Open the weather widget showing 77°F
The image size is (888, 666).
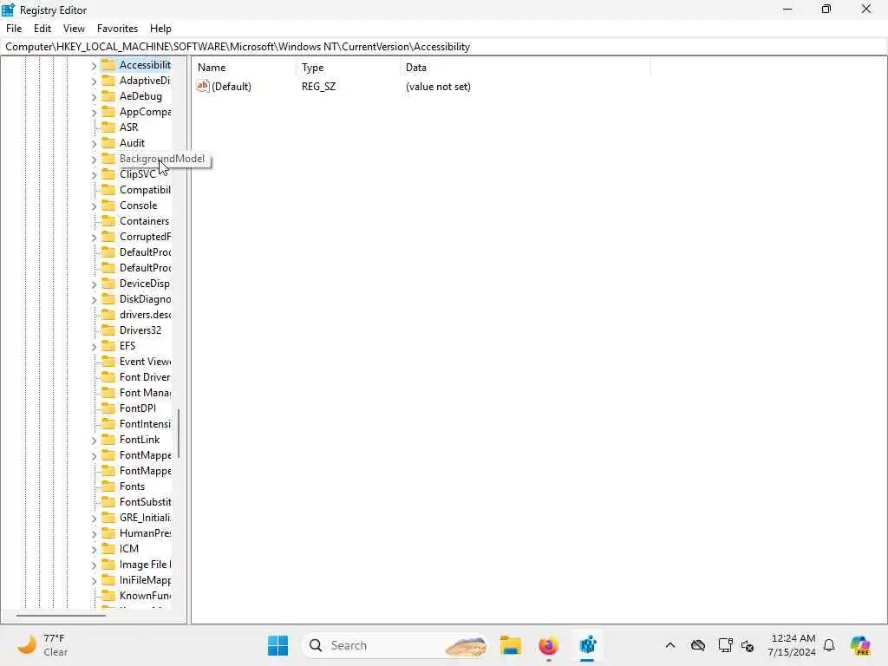[42, 645]
